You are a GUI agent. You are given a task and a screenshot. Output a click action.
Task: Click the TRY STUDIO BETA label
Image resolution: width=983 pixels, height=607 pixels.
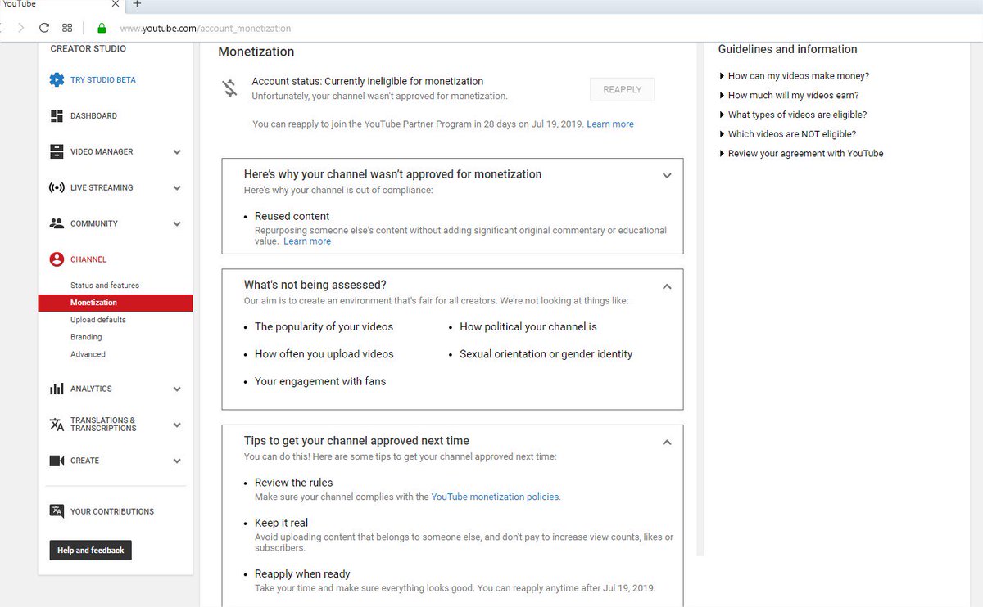tap(103, 80)
